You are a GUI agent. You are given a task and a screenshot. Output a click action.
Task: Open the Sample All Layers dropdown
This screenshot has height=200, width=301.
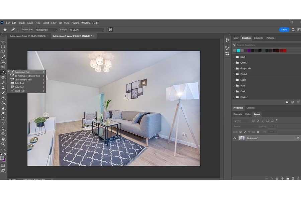pos(87,30)
